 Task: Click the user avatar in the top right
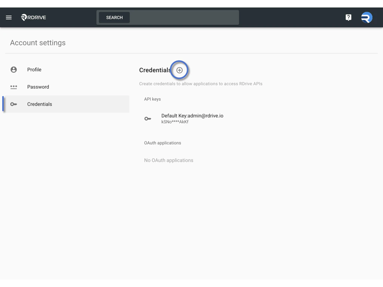click(366, 17)
